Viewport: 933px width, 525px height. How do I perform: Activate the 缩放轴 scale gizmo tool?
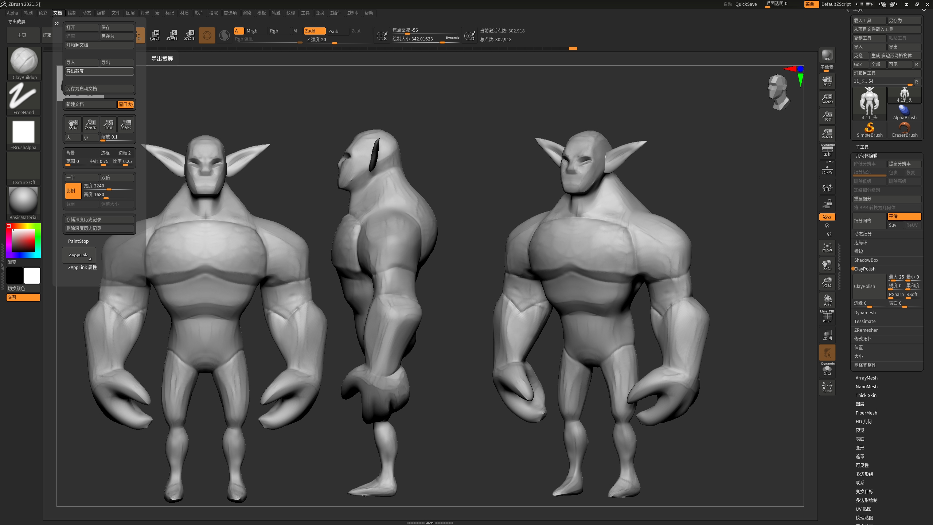[x=172, y=35]
